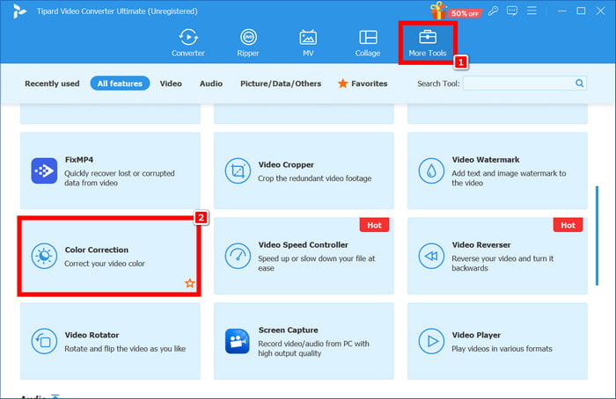Open FixMP4 tool title
The height and width of the screenshot is (399, 616).
79,160
